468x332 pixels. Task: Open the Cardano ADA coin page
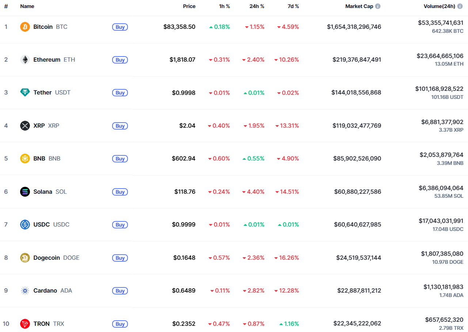tap(45, 291)
